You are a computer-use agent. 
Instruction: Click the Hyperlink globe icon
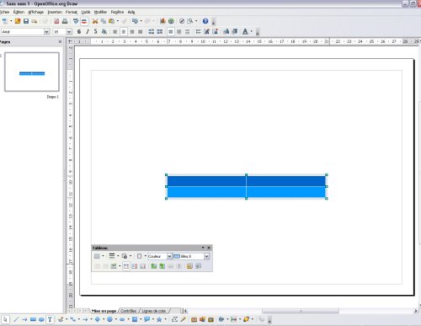pyautogui.click(x=171, y=21)
